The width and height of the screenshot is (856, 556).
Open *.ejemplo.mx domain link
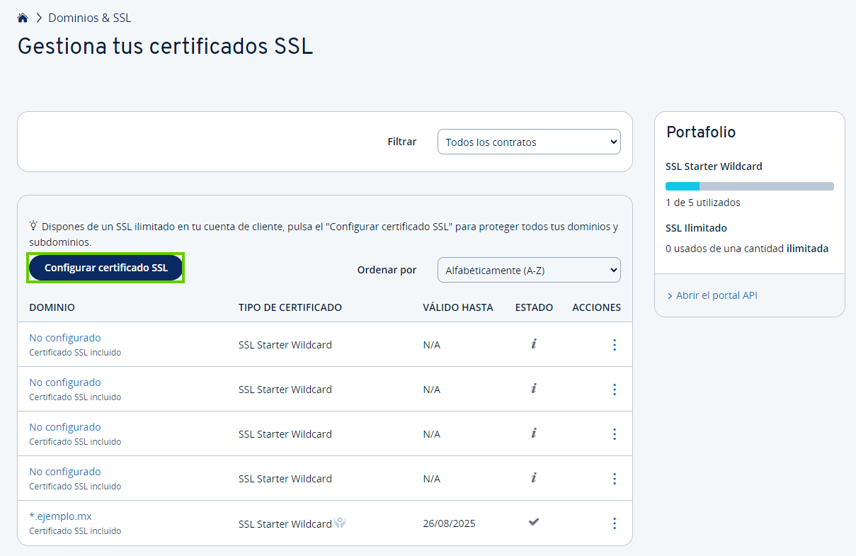(x=60, y=516)
